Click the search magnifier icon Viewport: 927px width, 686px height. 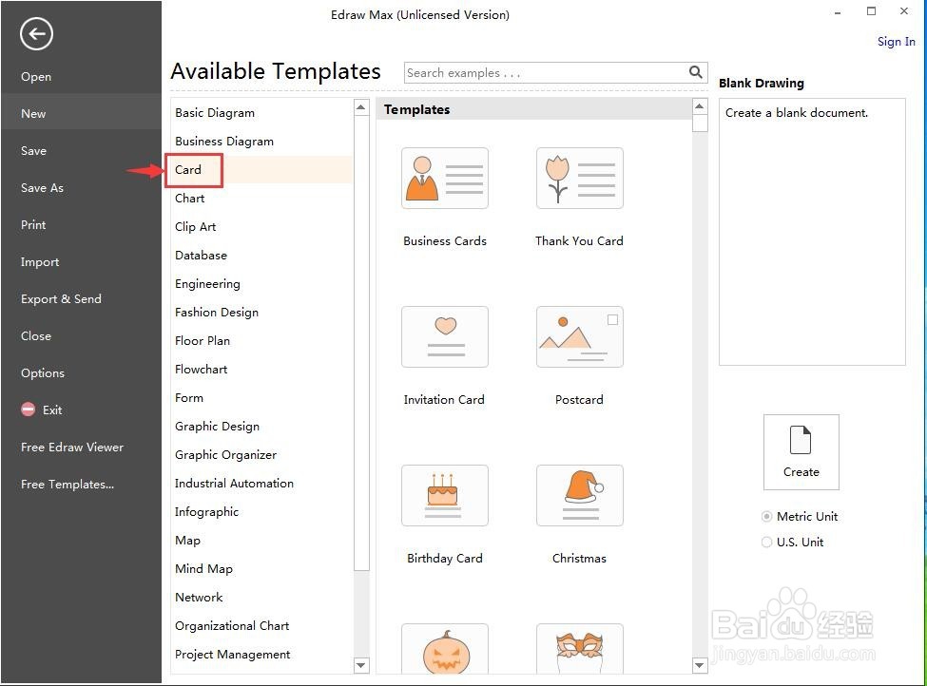695,72
